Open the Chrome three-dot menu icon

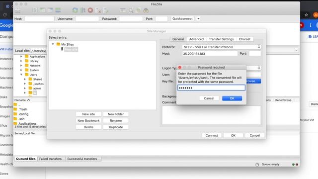tap(310, 25)
